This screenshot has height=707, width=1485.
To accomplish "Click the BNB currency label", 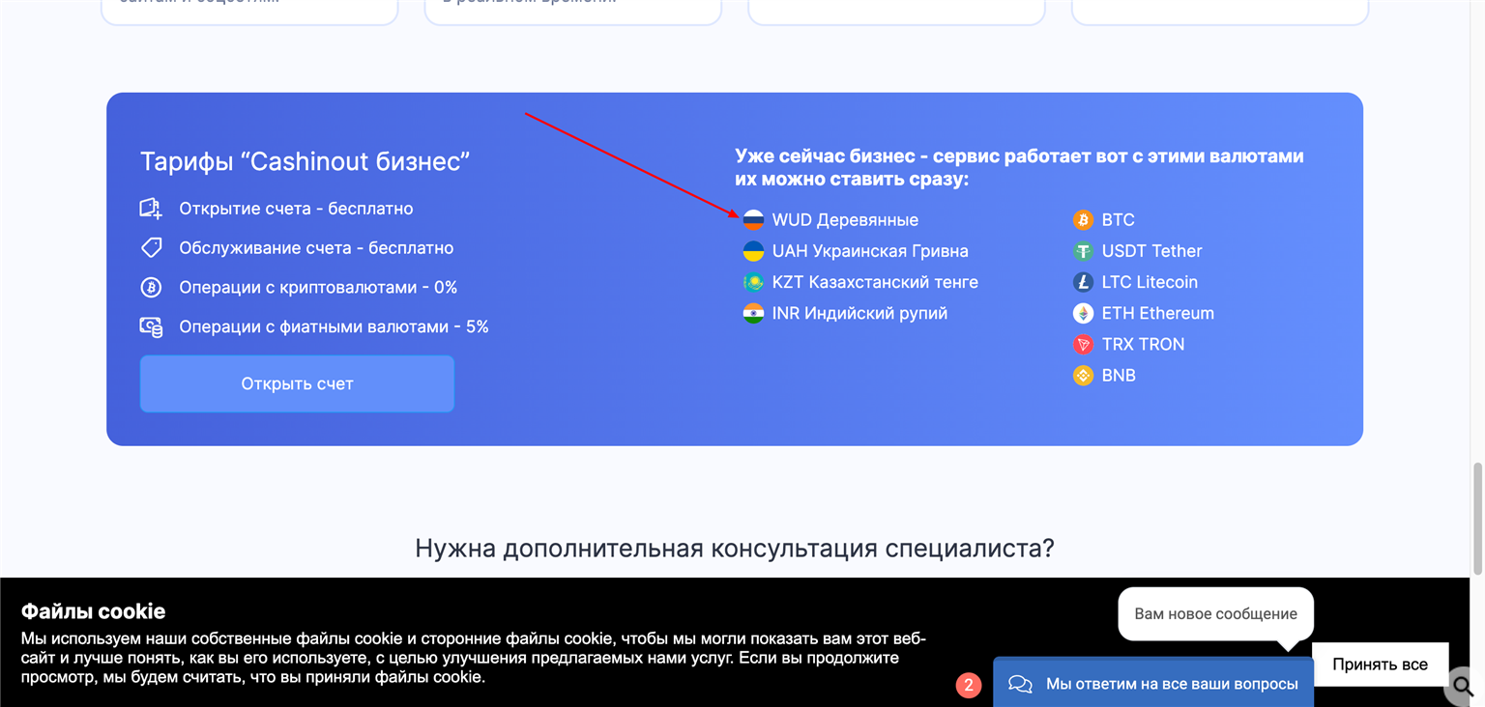I will click(1119, 375).
